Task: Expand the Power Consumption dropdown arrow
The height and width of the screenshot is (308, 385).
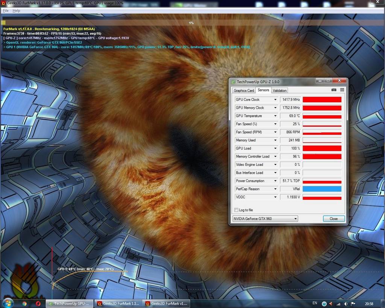Action: (275, 181)
